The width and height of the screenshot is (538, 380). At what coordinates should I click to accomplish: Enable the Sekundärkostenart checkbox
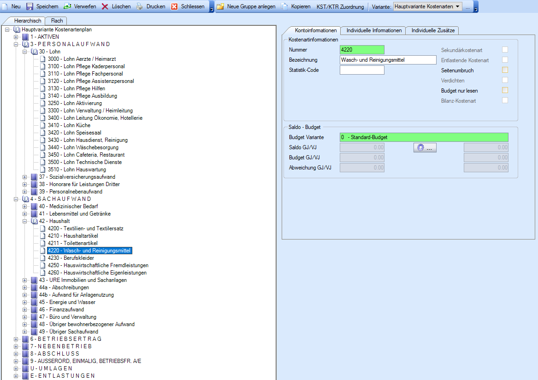[505, 50]
